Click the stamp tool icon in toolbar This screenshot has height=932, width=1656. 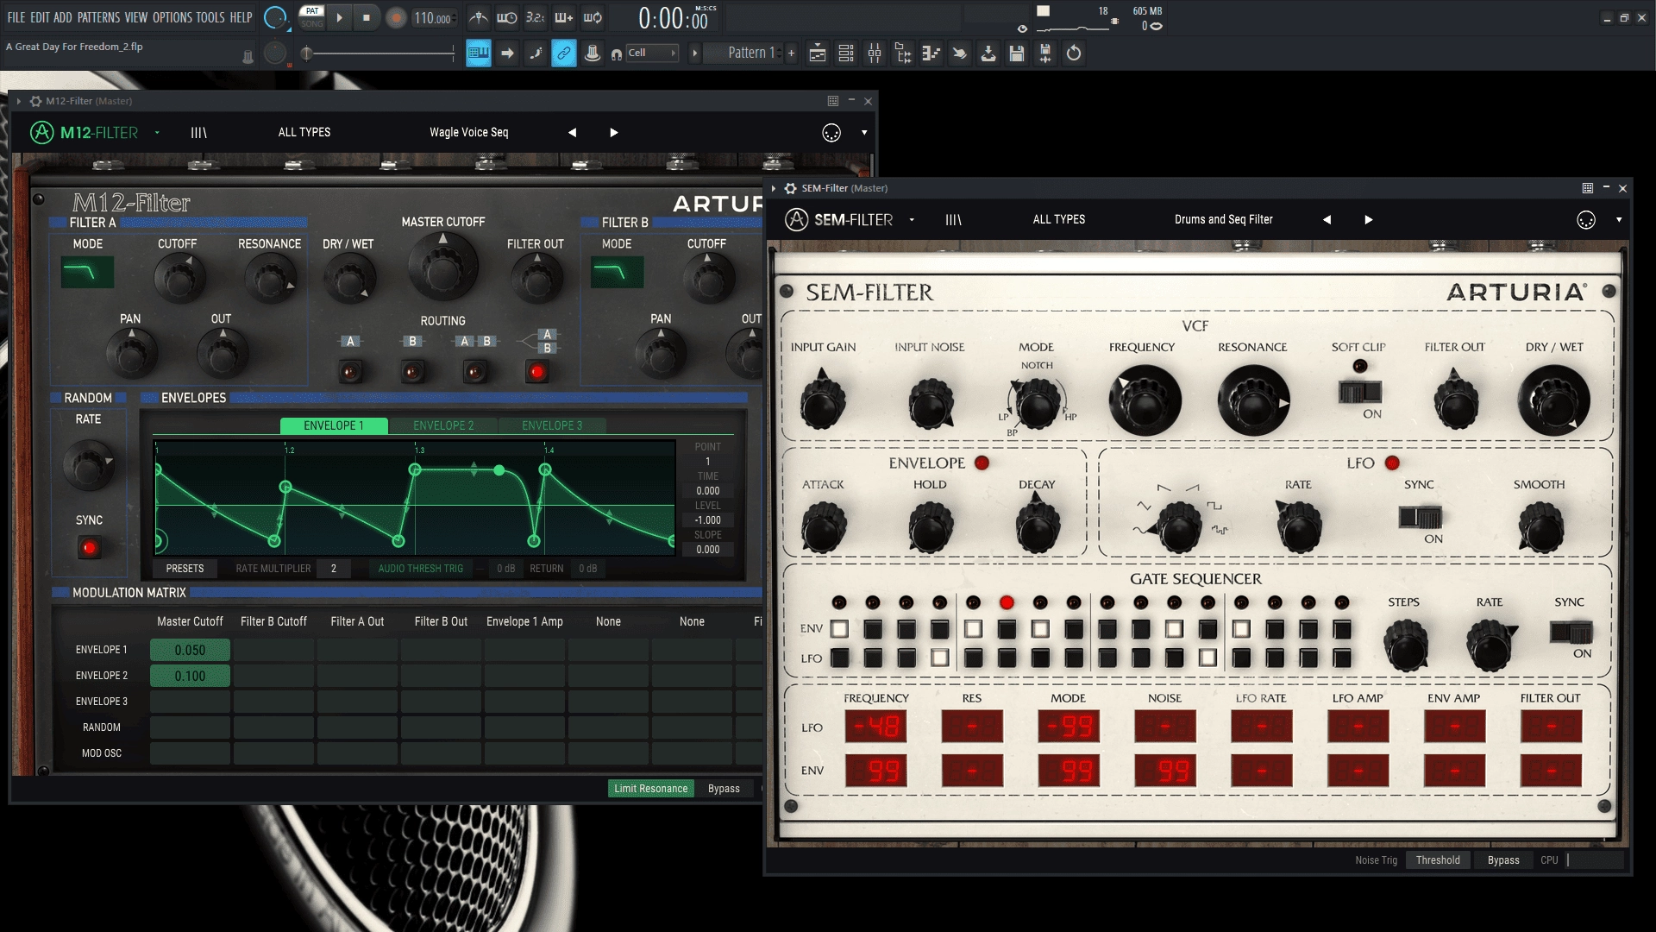click(592, 54)
